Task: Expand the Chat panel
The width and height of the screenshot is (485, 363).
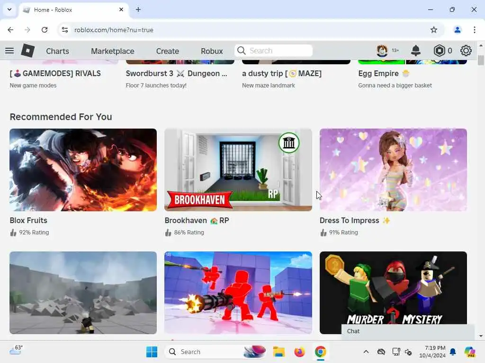Action: [x=408, y=331]
